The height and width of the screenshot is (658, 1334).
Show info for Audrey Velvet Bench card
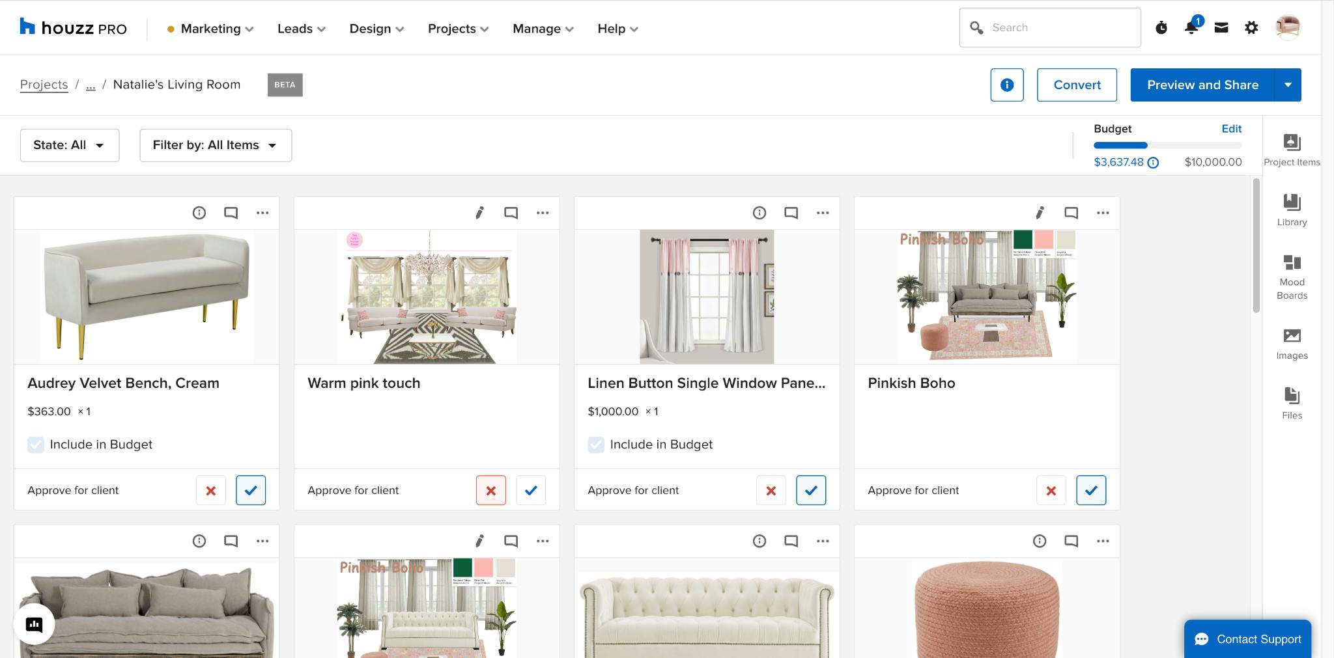pyautogui.click(x=199, y=213)
